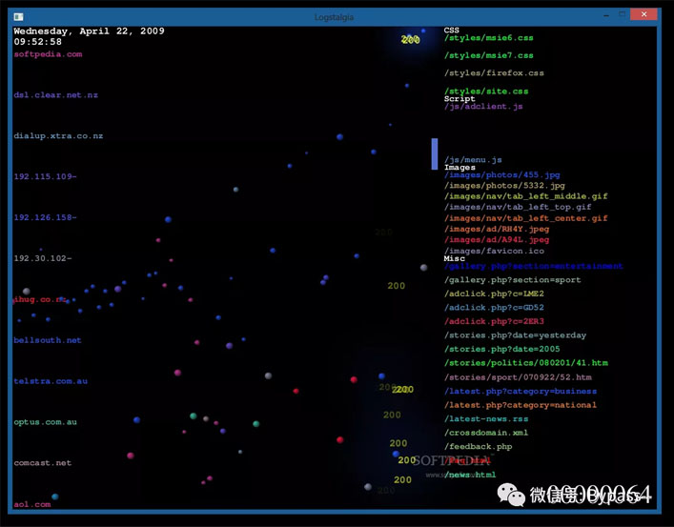Click the /crossdomain.xml path
Viewport: 674px width, 527px height.
(487, 433)
